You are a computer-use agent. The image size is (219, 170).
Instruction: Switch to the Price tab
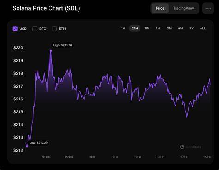point(160,8)
